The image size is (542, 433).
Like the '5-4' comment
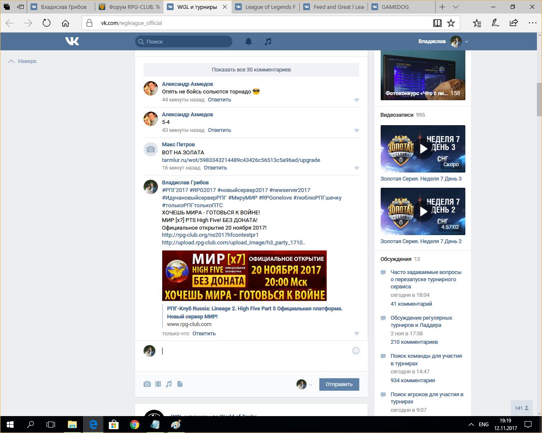tap(357, 131)
